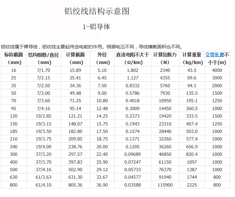Select breaking force value 5760
Viewport: 235px width, 197px height.
click(165, 86)
